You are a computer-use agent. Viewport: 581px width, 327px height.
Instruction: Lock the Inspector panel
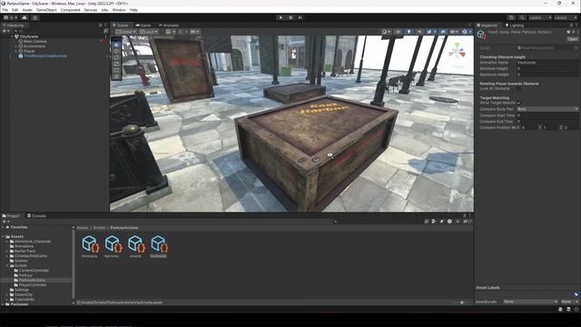tap(571, 25)
